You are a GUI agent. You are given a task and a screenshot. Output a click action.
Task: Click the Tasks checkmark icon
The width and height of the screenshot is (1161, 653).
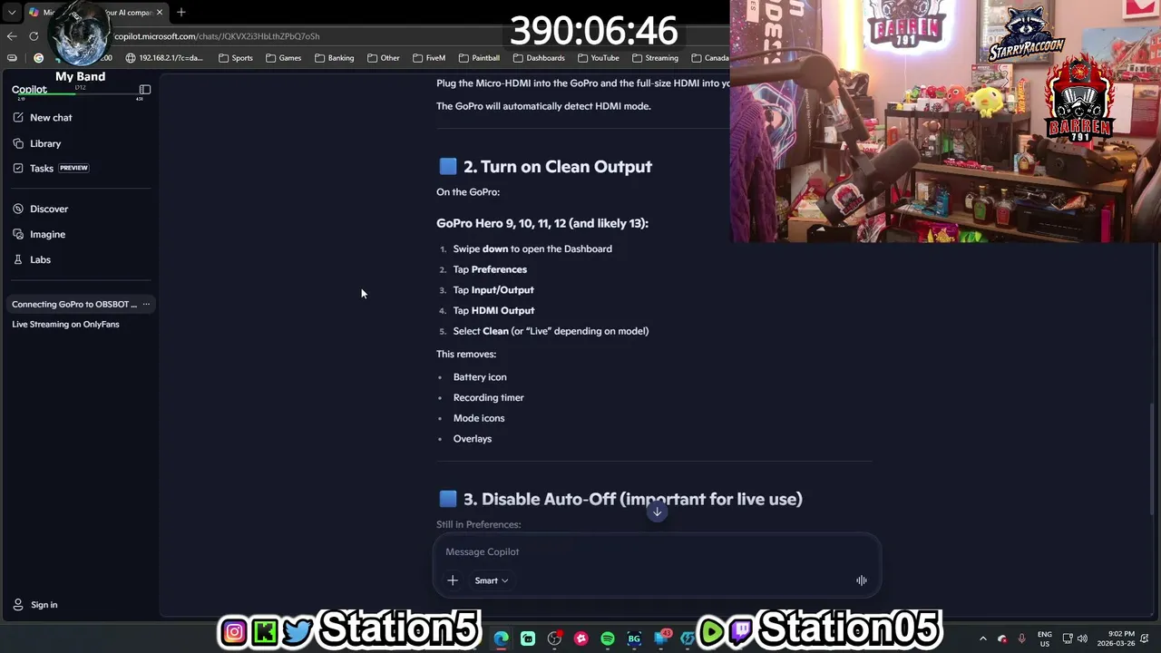click(x=18, y=168)
